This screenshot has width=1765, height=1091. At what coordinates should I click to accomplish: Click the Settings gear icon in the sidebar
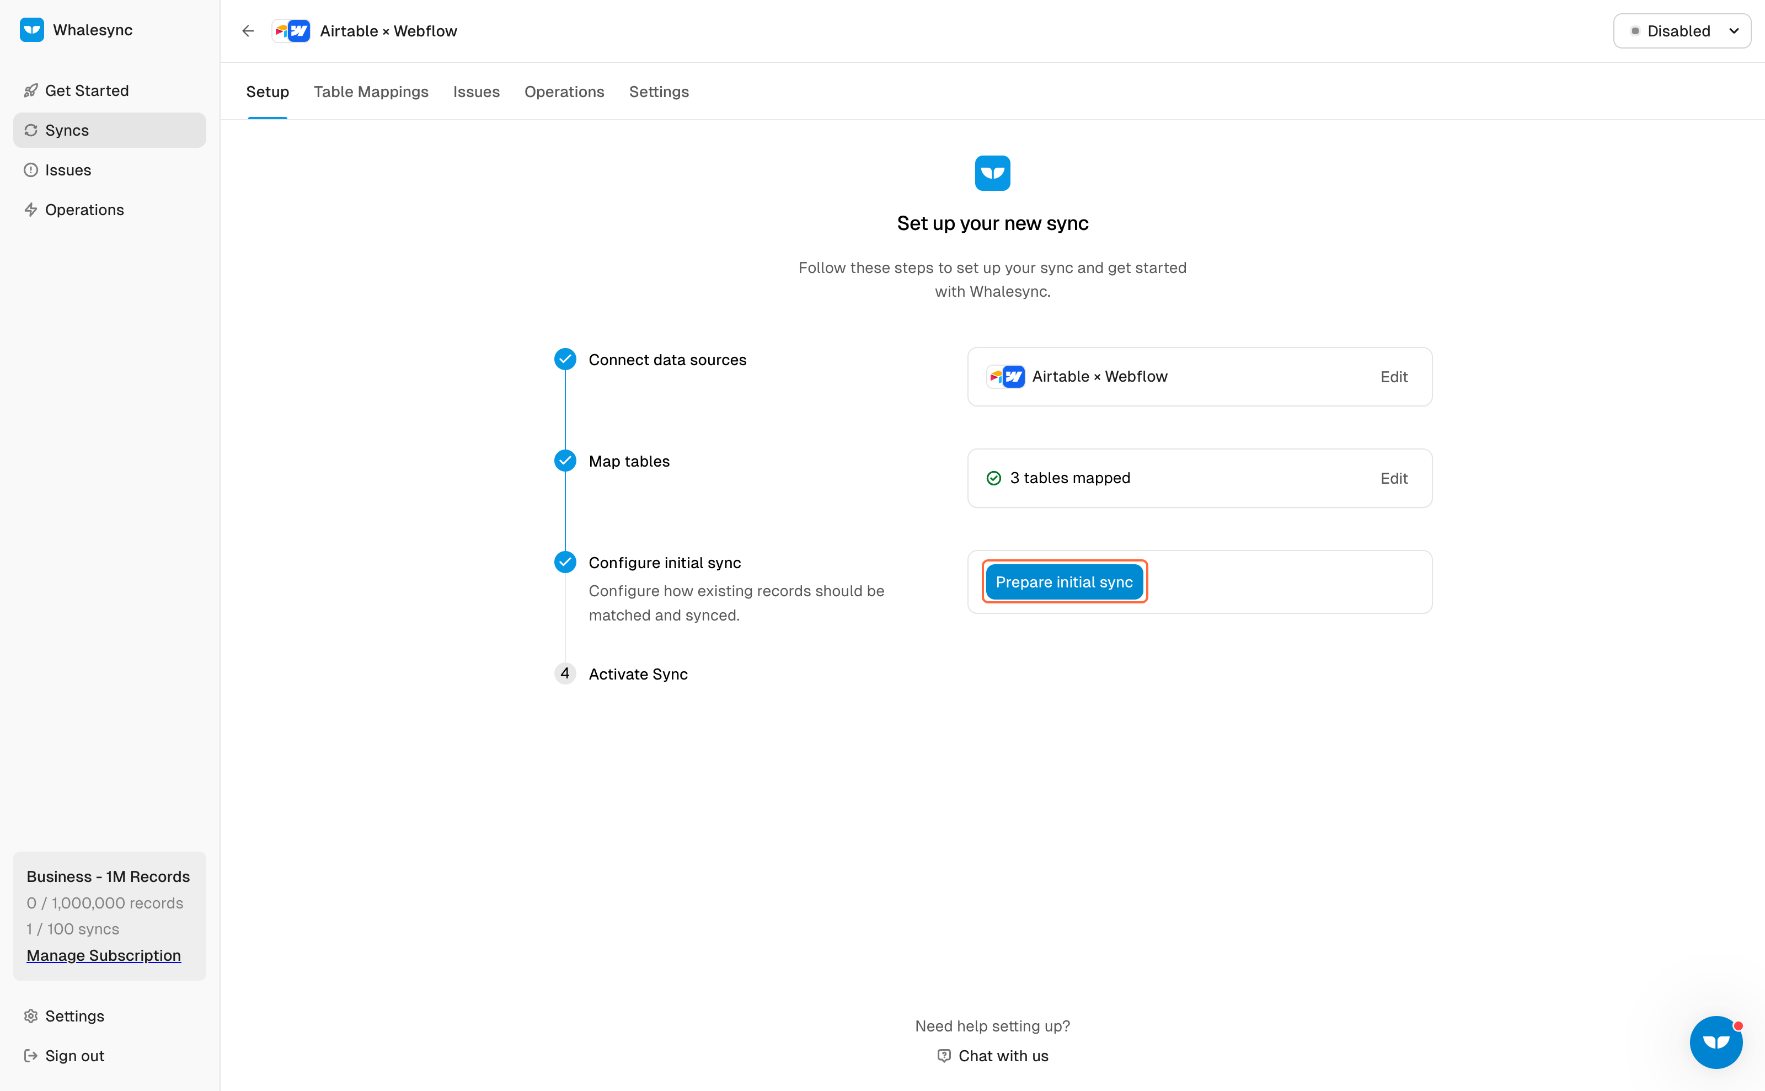pyautogui.click(x=30, y=1016)
